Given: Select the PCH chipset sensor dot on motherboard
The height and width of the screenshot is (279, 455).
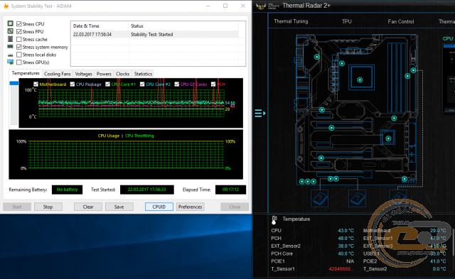Looking at the screenshot, I should 388,138.
